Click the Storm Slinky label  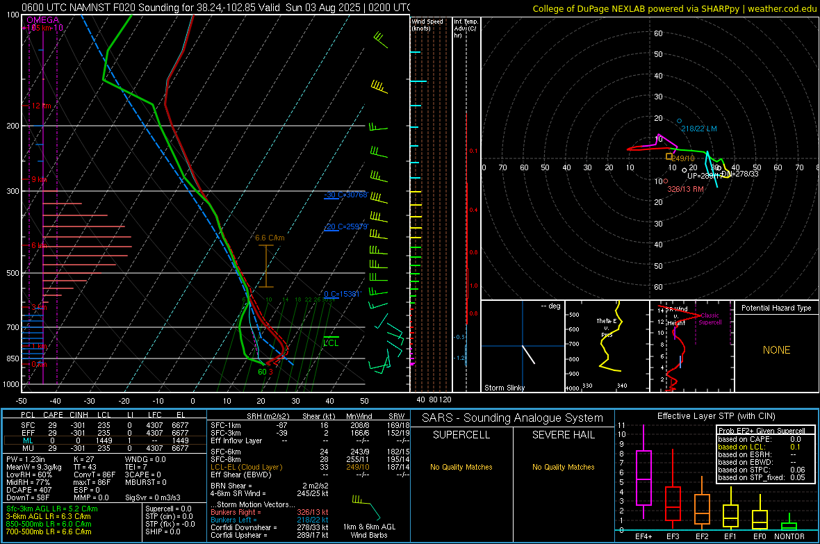pyautogui.click(x=504, y=388)
